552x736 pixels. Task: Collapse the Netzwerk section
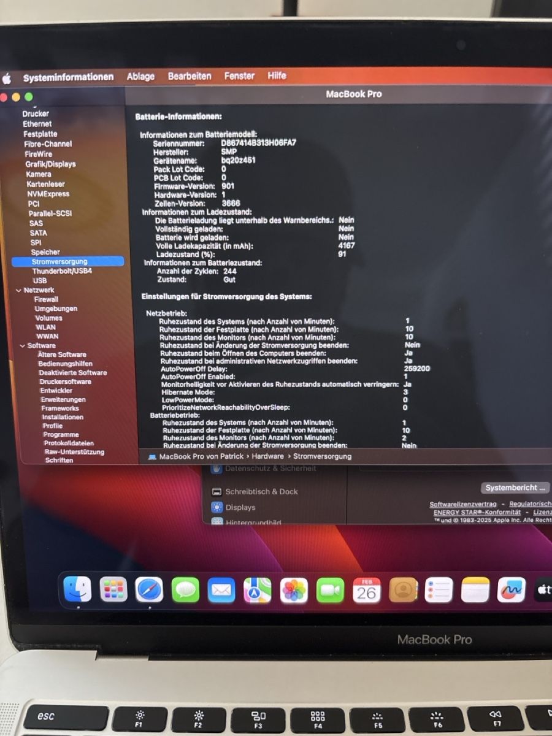click(x=18, y=290)
